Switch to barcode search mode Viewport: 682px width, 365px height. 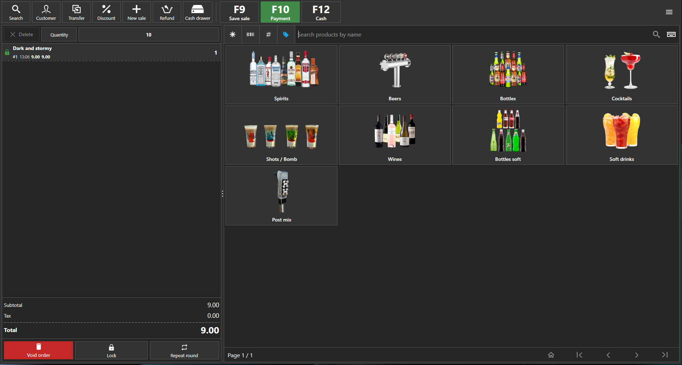pyautogui.click(x=250, y=34)
